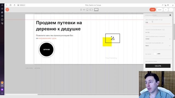Click help icon beside window container height
Image resolution: width=175 pixels, height=98 pixels.
pos(164,30)
